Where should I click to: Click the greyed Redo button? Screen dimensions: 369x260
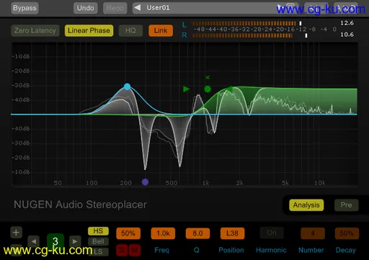pyautogui.click(x=115, y=8)
